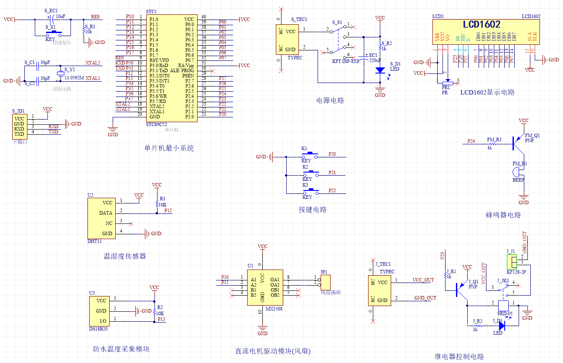The height and width of the screenshot is (363, 563).
Task: Select the S_D1 power LED symbol
Action: 380,70
